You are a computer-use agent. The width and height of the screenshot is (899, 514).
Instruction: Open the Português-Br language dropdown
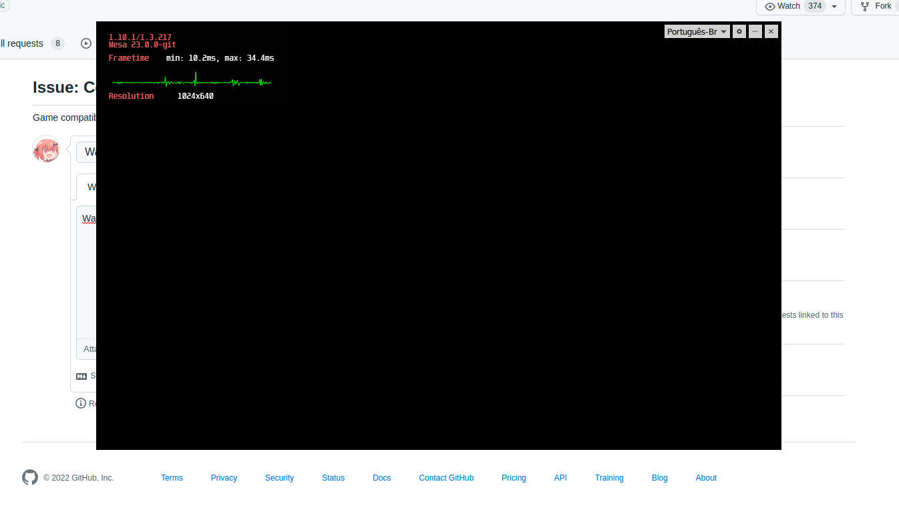tap(697, 31)
